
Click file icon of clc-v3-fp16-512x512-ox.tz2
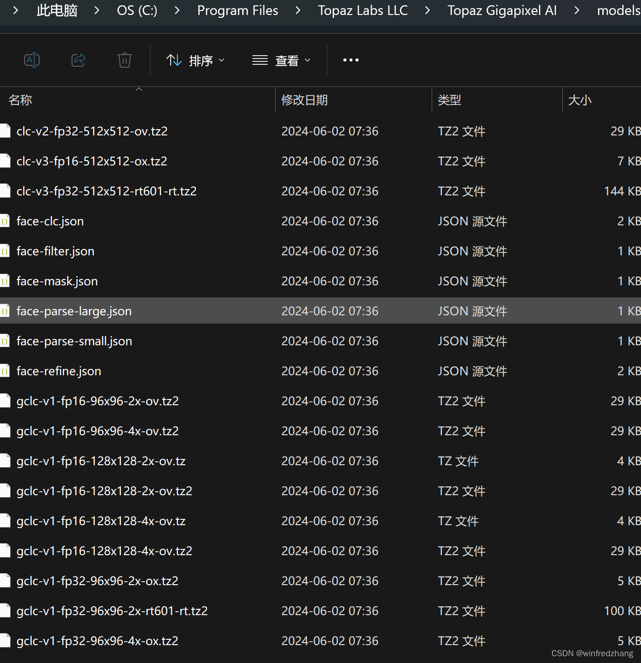[x=5, y=161]
